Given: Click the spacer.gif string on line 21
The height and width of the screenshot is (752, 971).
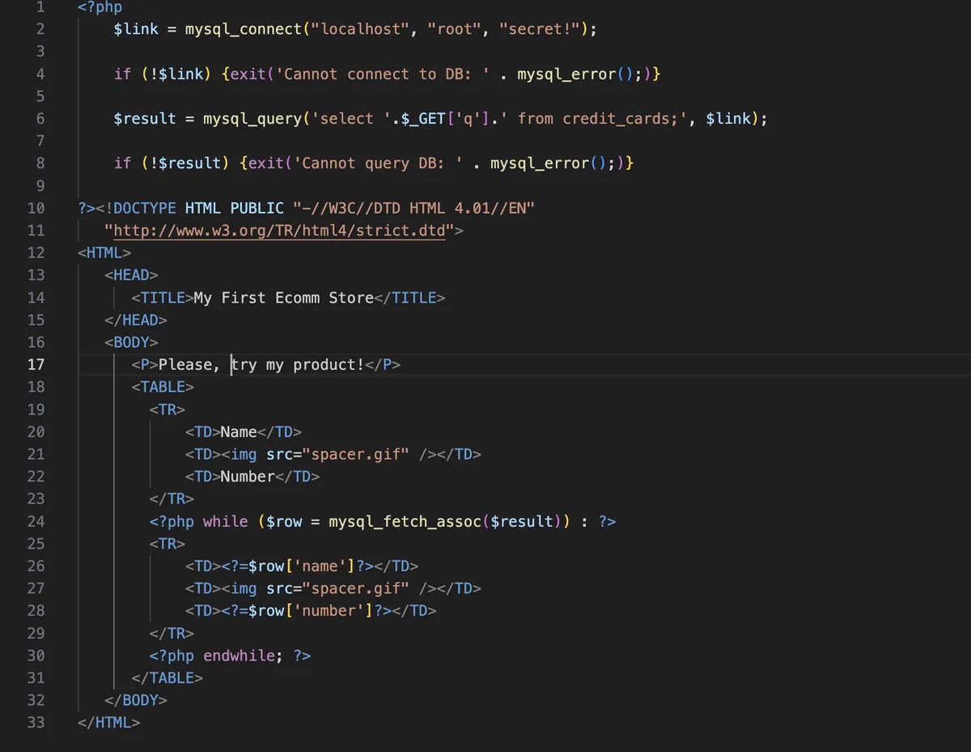Looking at the screenshot, I should point(356,455).
